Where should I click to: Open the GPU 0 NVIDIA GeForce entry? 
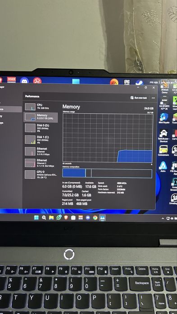coord(41,175)
